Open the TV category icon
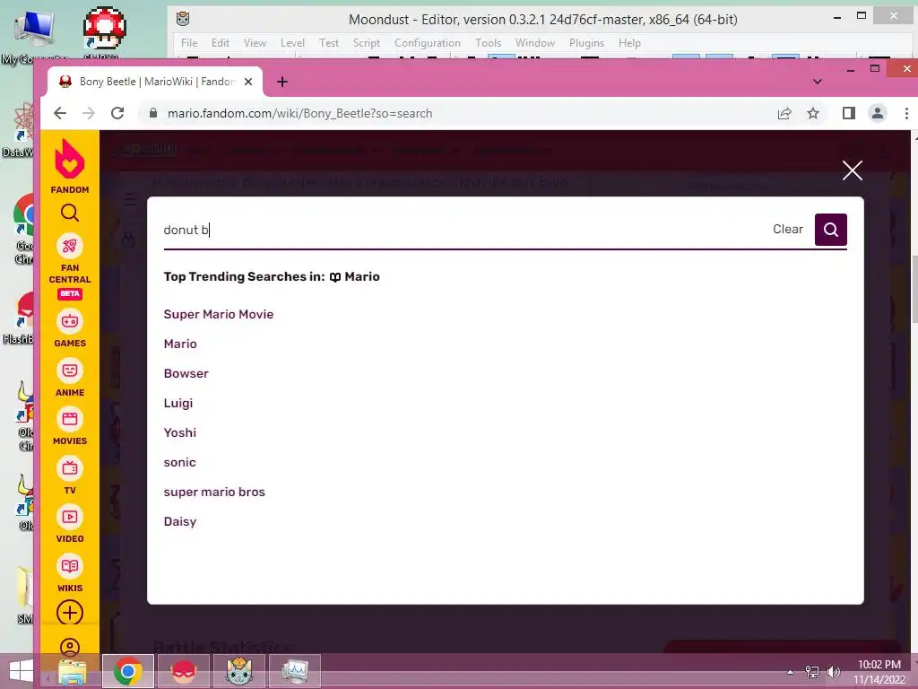Image resolution: width=918 pixels, height=689 pixels. pos(70,468)
